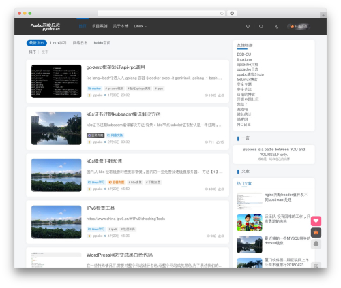Toggle dark mode with the moon icon
The image size is (341, 288).
[x=276, y=27]
